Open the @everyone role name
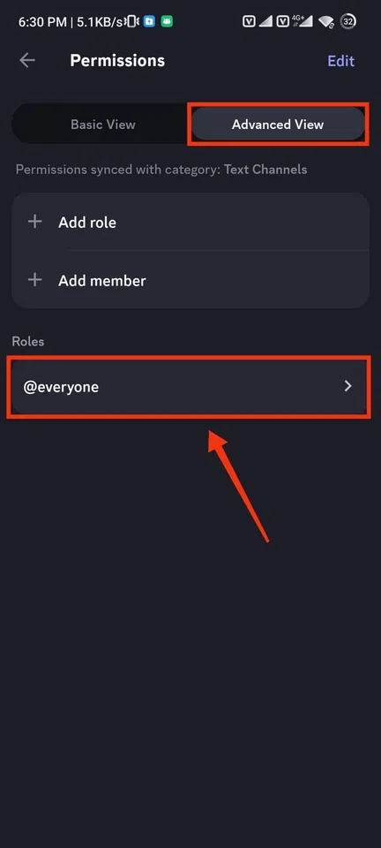Viewport: 381px width, 848px height. [61, 387]
